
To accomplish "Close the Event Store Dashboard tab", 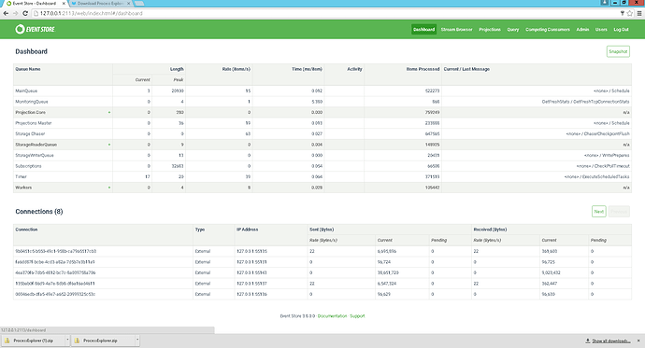I will (64, 4).
